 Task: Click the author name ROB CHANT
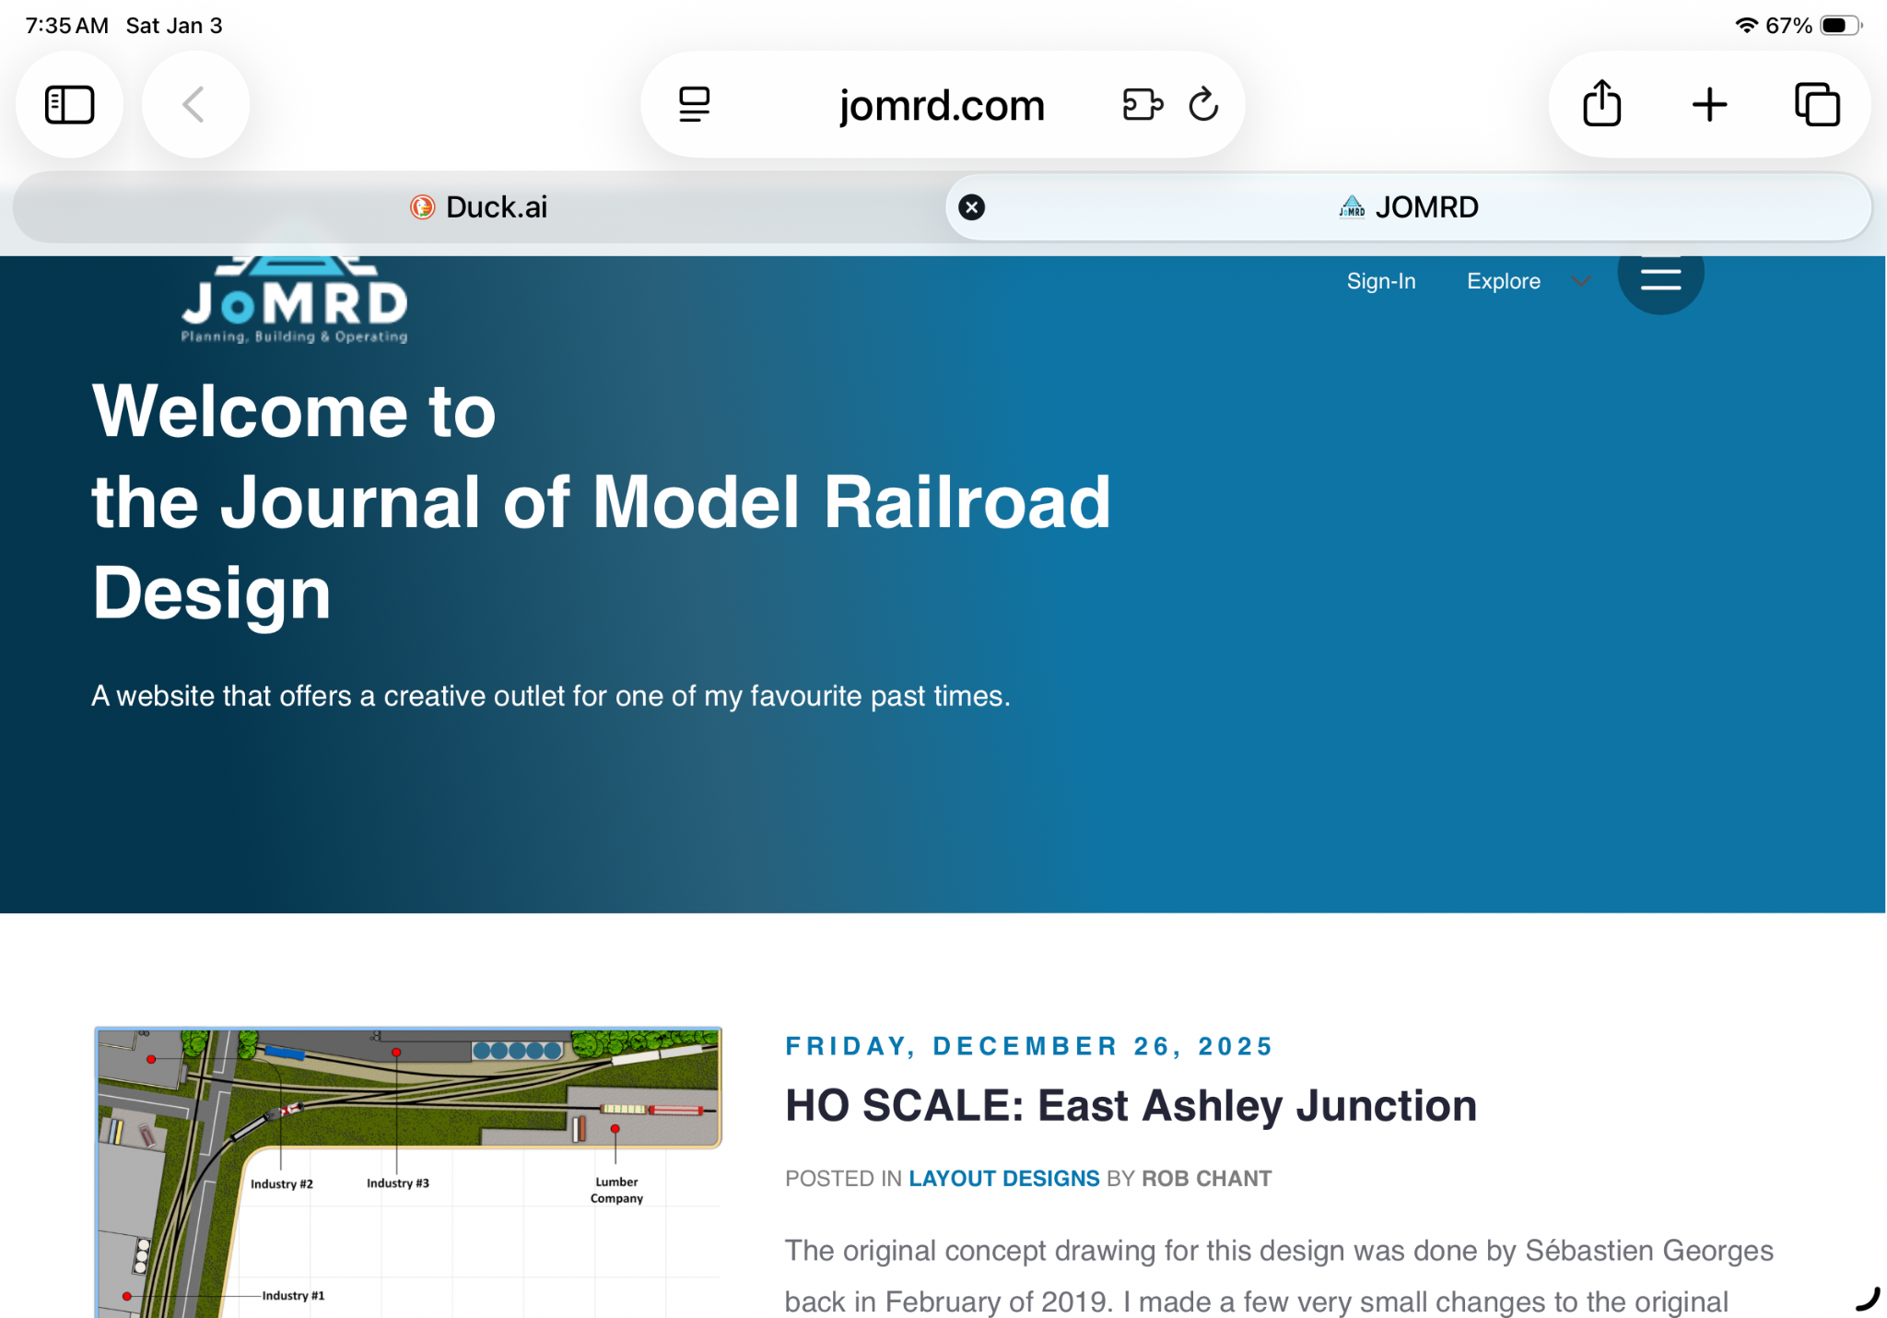1206,1178
